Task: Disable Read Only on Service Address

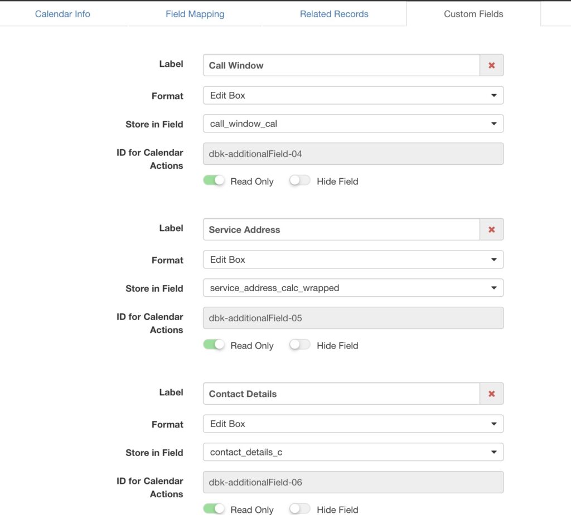Action: [x=214, y=345]
